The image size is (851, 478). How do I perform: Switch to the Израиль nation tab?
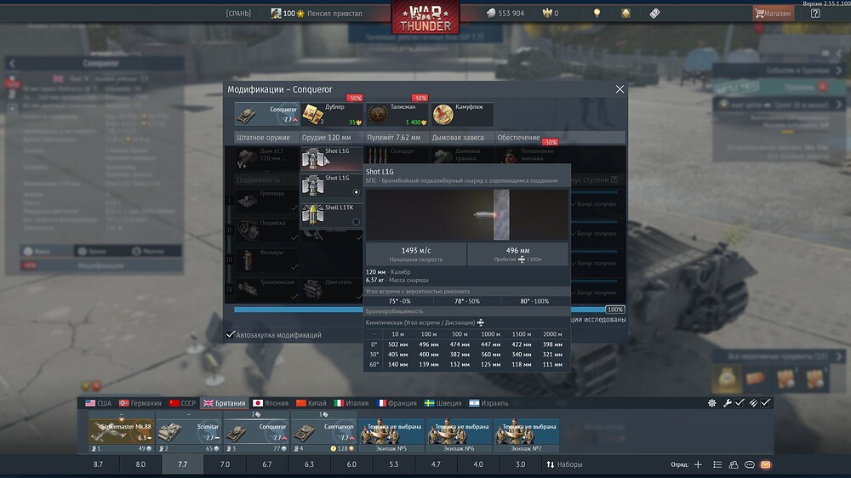tap(488, 403)
